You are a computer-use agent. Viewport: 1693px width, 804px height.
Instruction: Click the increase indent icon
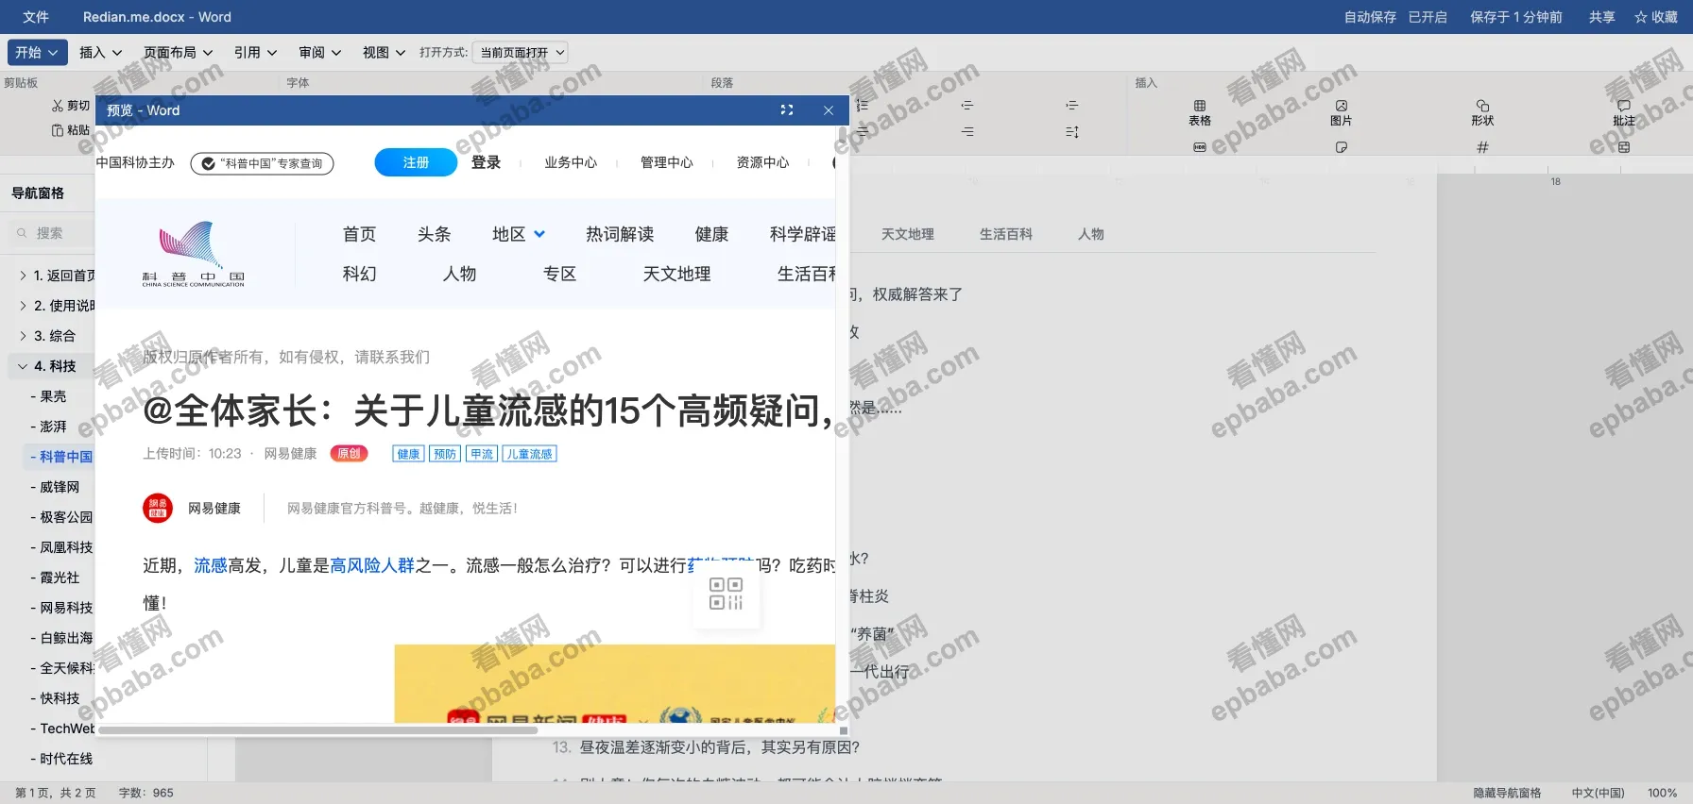tap(1071, 106)
